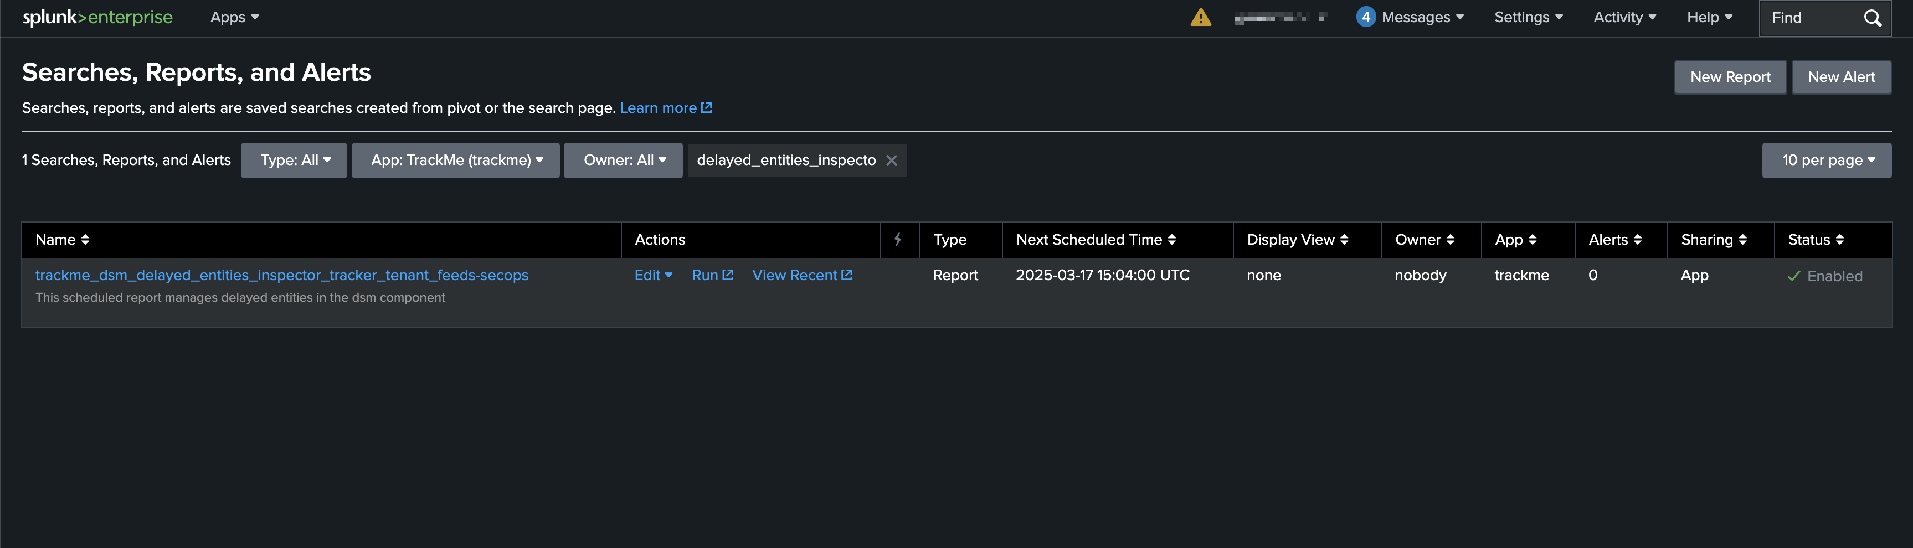This screenshot has height=548, width=1913.
Task: Click the magnifier search icon in Find
Action: tap(1872, 18)
